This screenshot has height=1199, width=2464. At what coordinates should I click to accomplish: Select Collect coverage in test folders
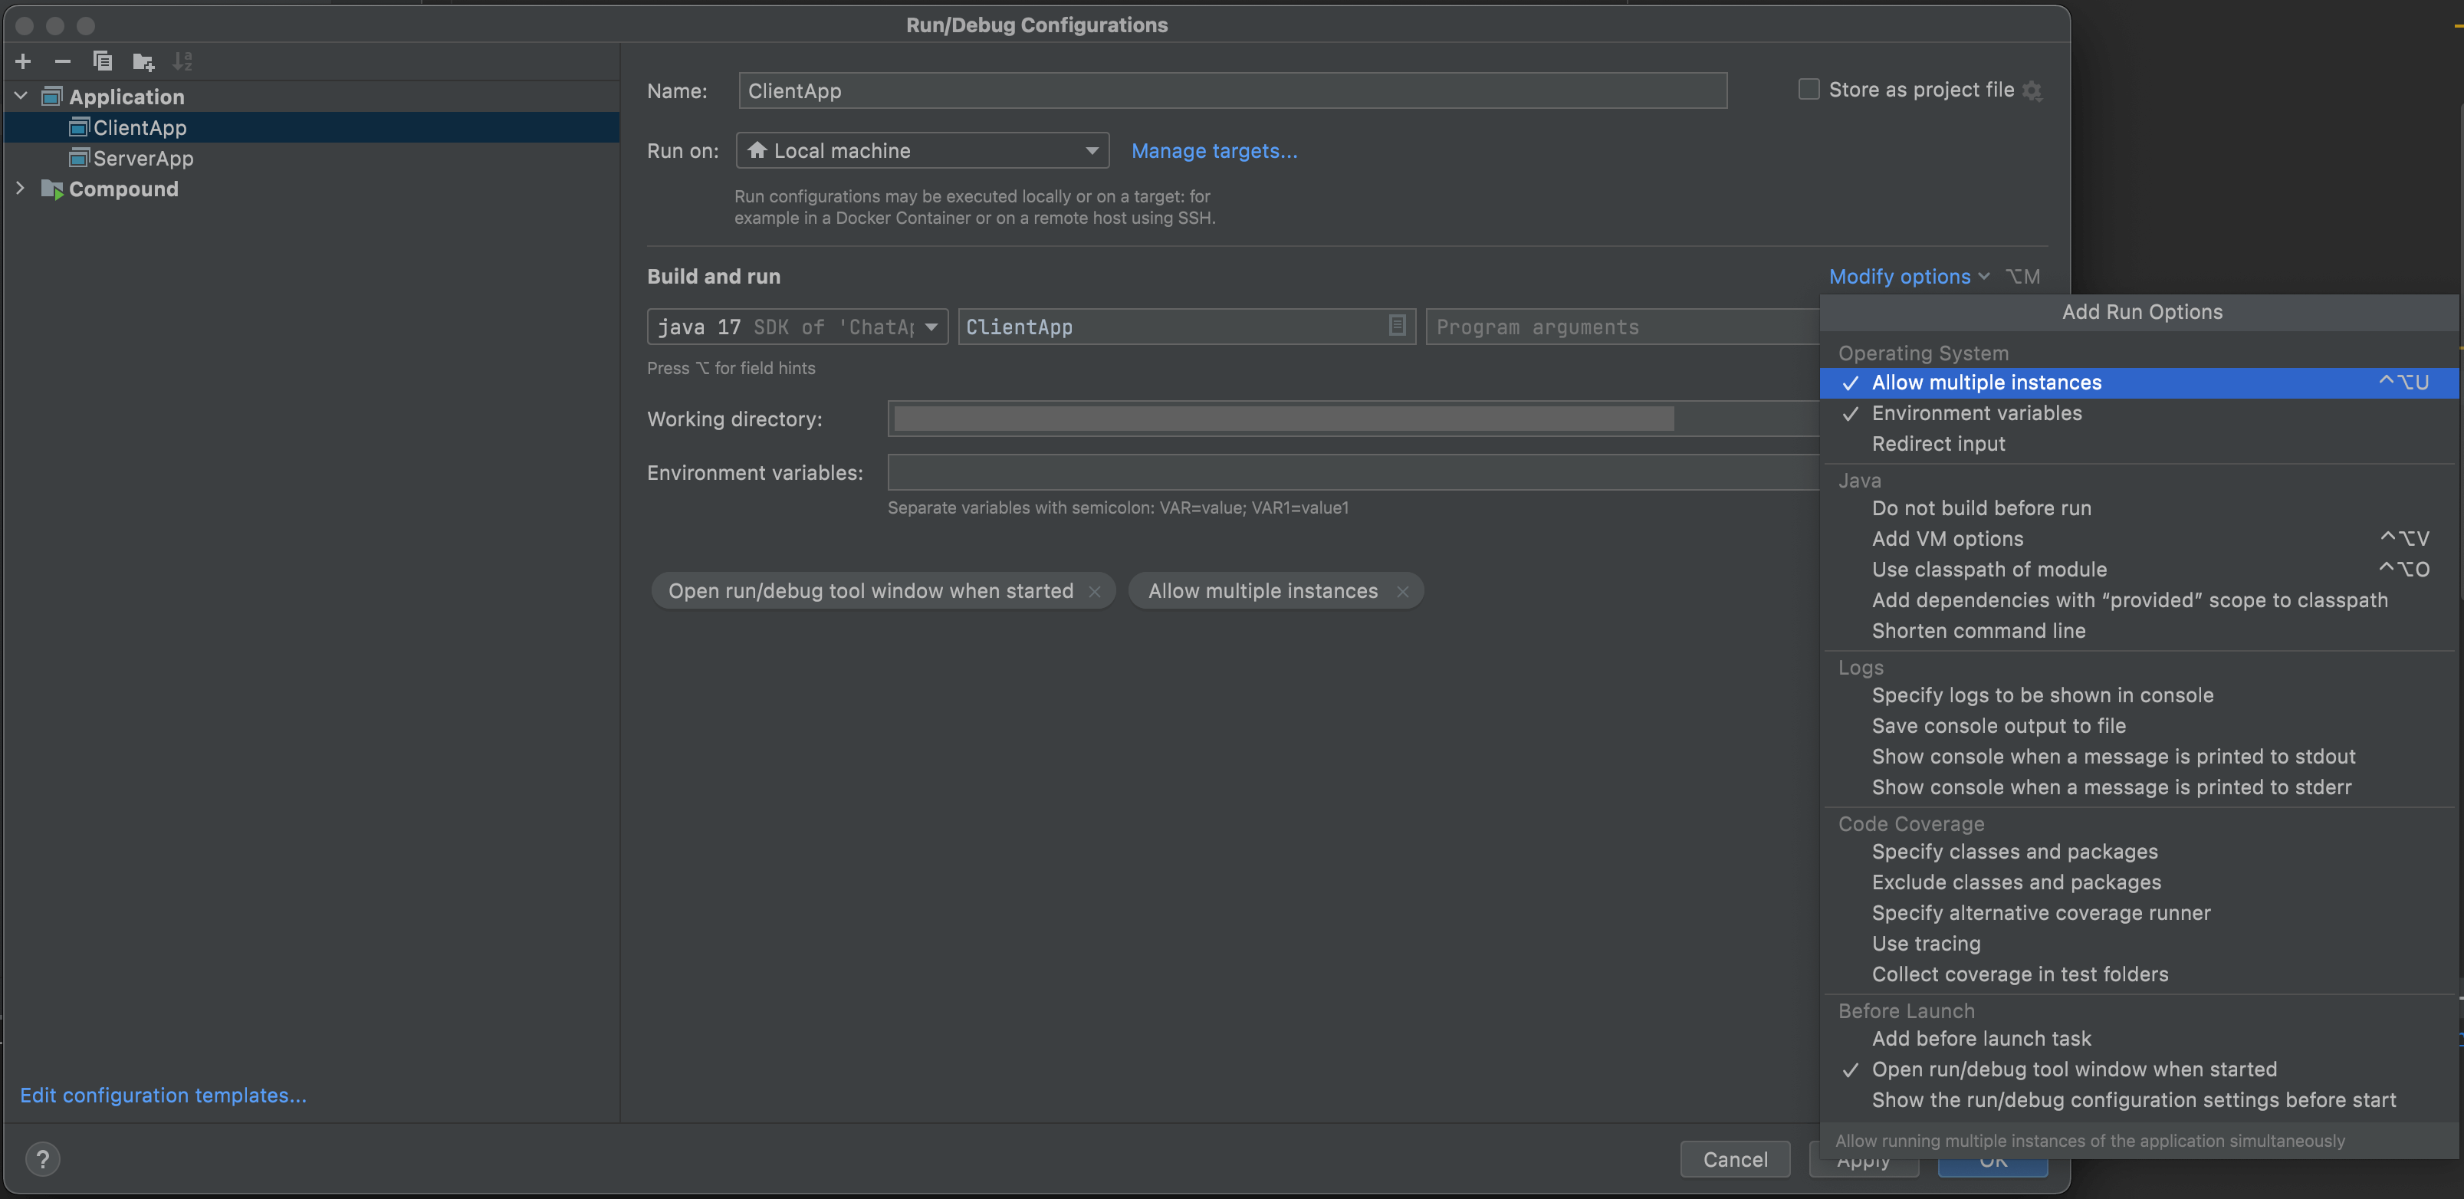coord(2139,974)
